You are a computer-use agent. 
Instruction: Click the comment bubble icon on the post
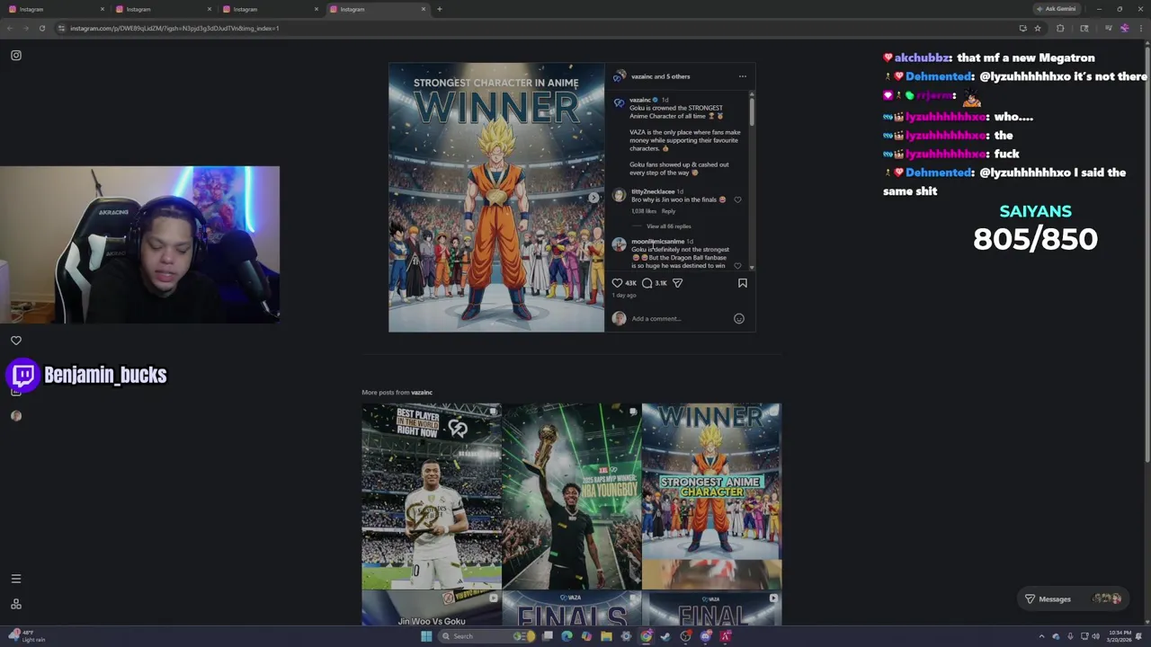click(647, 283)
